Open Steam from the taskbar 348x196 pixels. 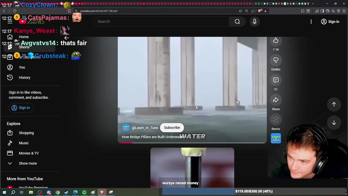(66, 192)
